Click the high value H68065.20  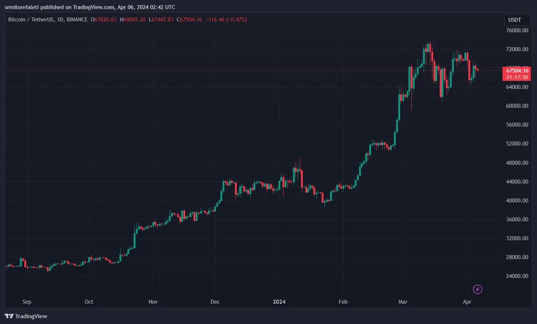[x=132, y=20]
